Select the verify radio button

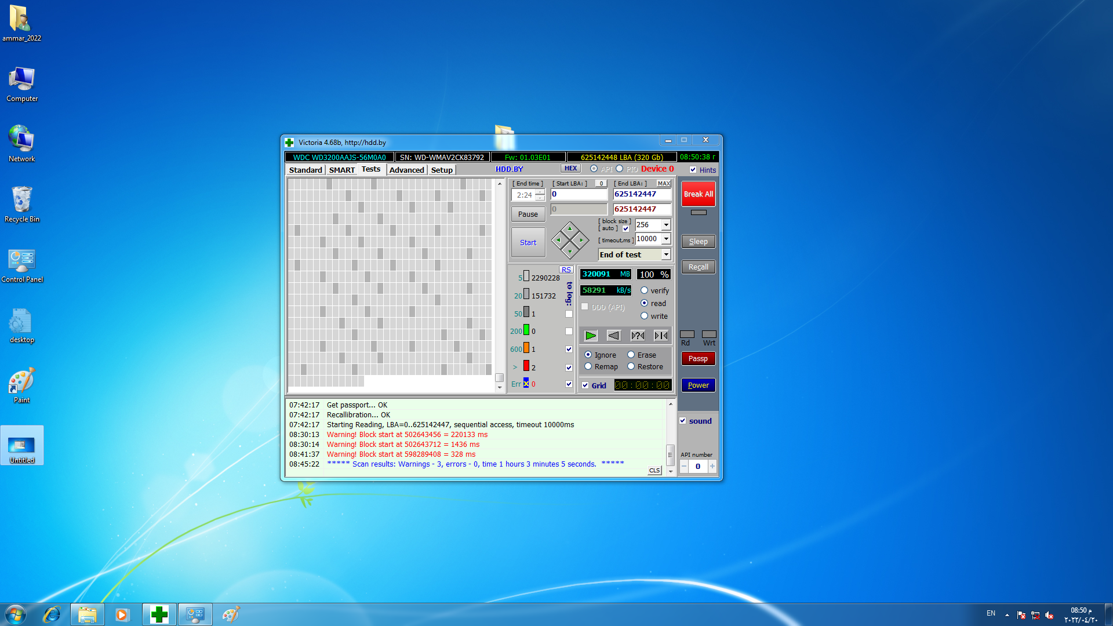point(644,290)
